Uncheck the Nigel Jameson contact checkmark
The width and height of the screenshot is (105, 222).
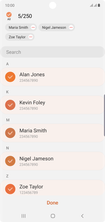[10, 161]
